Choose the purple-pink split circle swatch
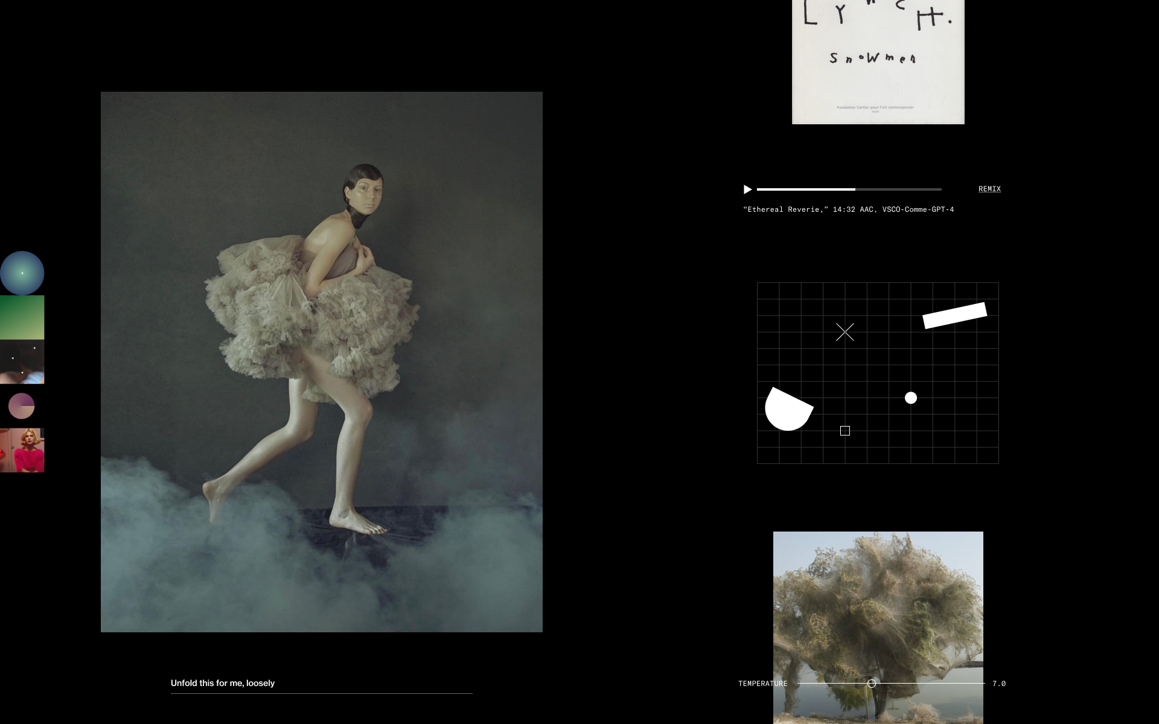This screenshot has width=1159, height=724. [22, 406]
